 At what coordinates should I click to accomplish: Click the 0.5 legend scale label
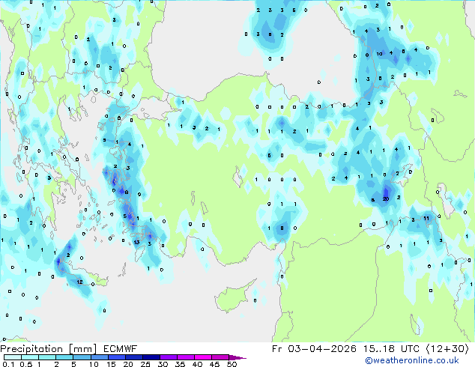(26, 364)
